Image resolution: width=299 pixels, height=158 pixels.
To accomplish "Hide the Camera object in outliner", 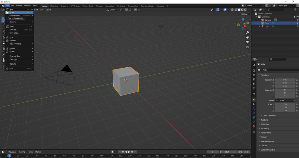I will pos(297,20).
